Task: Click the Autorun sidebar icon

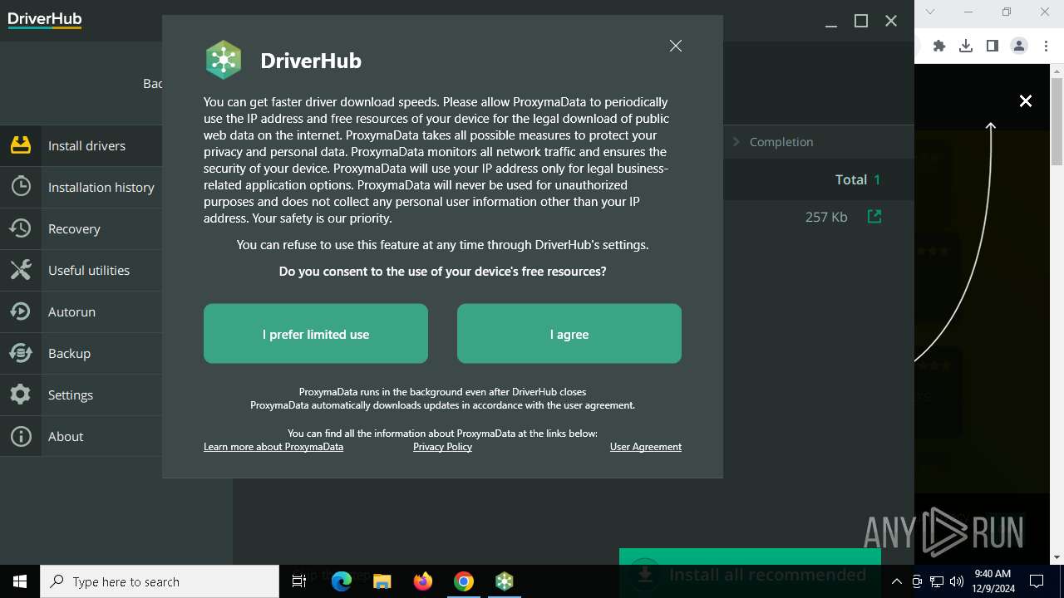Action: tap(21, 311)
